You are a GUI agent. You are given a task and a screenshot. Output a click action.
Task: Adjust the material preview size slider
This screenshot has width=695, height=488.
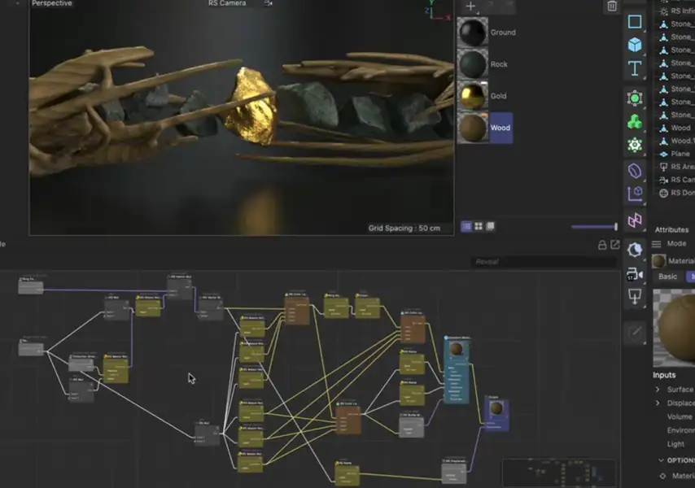590,225
